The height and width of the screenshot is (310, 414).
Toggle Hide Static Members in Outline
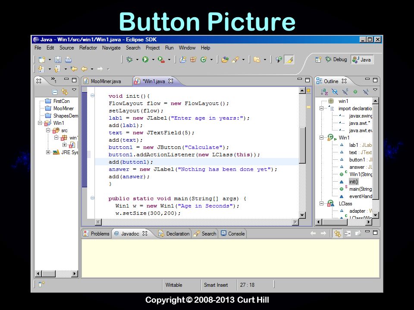click(345, 92)
